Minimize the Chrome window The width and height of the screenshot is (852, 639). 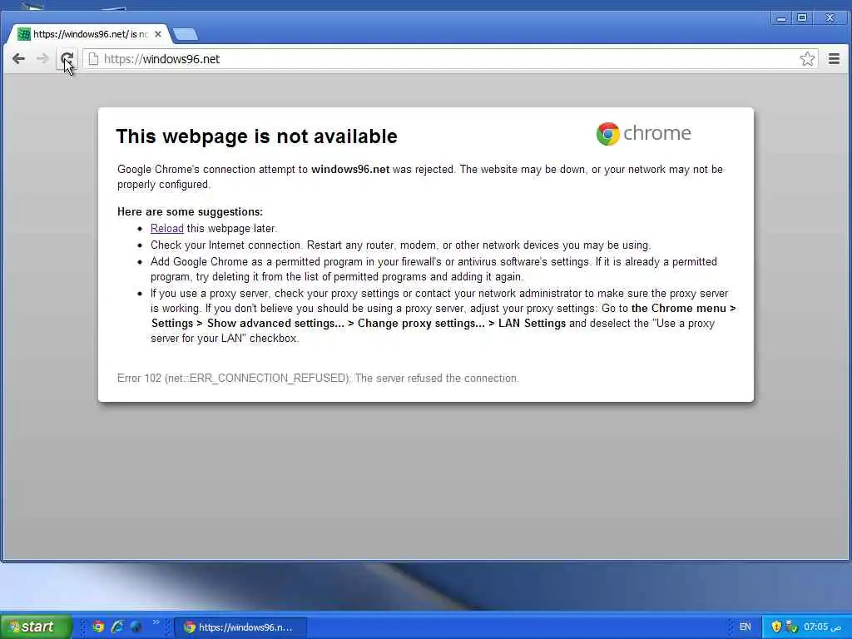click(x=781, y=18)
